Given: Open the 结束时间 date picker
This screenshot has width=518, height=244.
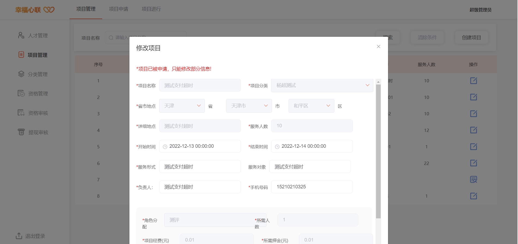Looking at the screenshot, I should point(312,146).
